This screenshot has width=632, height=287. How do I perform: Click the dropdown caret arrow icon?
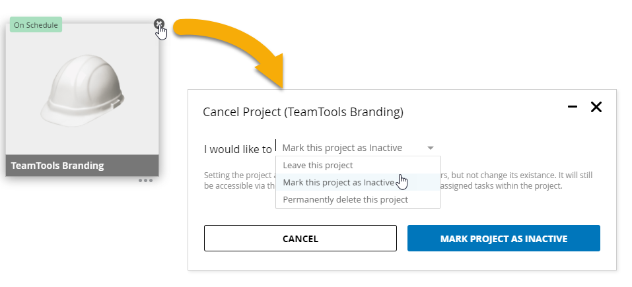pos(430,148)
